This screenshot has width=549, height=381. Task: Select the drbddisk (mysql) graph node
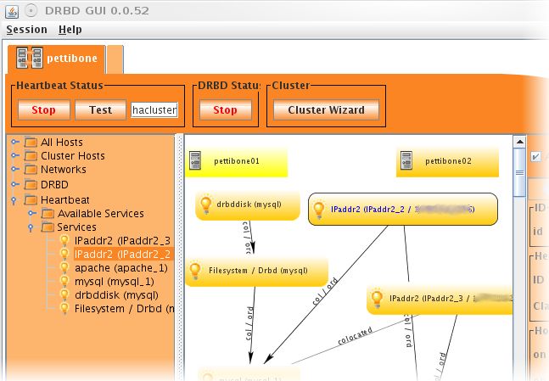tap(248, 205)
